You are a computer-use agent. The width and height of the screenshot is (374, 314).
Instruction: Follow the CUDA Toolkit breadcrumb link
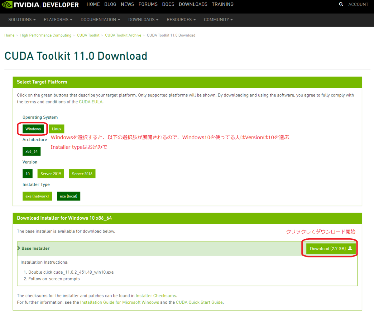coord(88,35)
